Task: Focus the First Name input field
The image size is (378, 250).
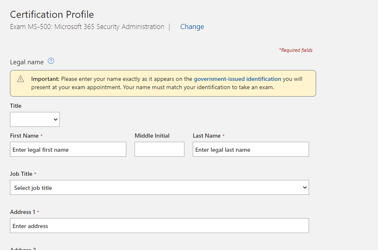Action: [x=68, y=149]
